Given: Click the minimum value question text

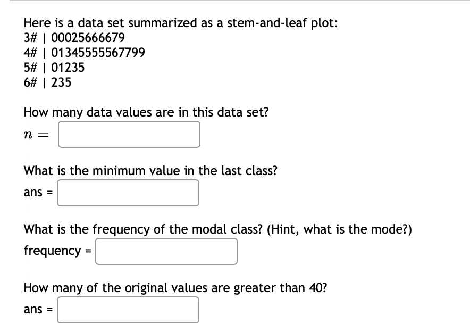Looking at the screenshot, I should point(150,171).
